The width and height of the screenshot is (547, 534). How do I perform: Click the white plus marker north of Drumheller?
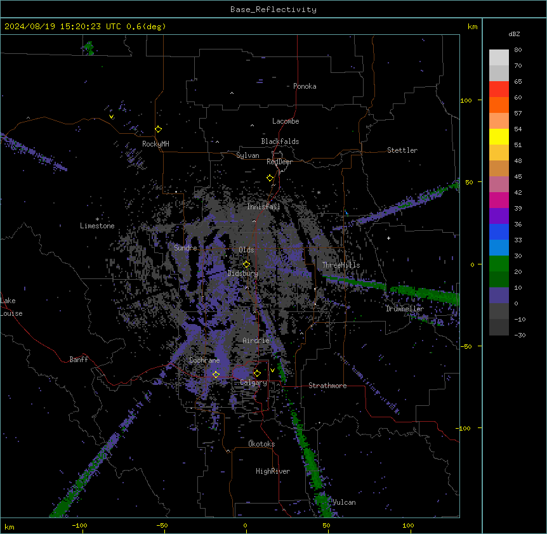388,238
